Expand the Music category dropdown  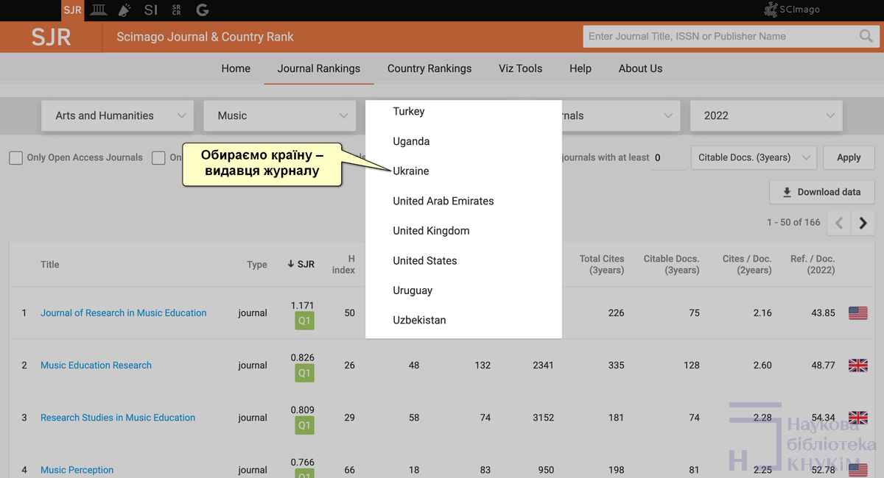point(279,115)
